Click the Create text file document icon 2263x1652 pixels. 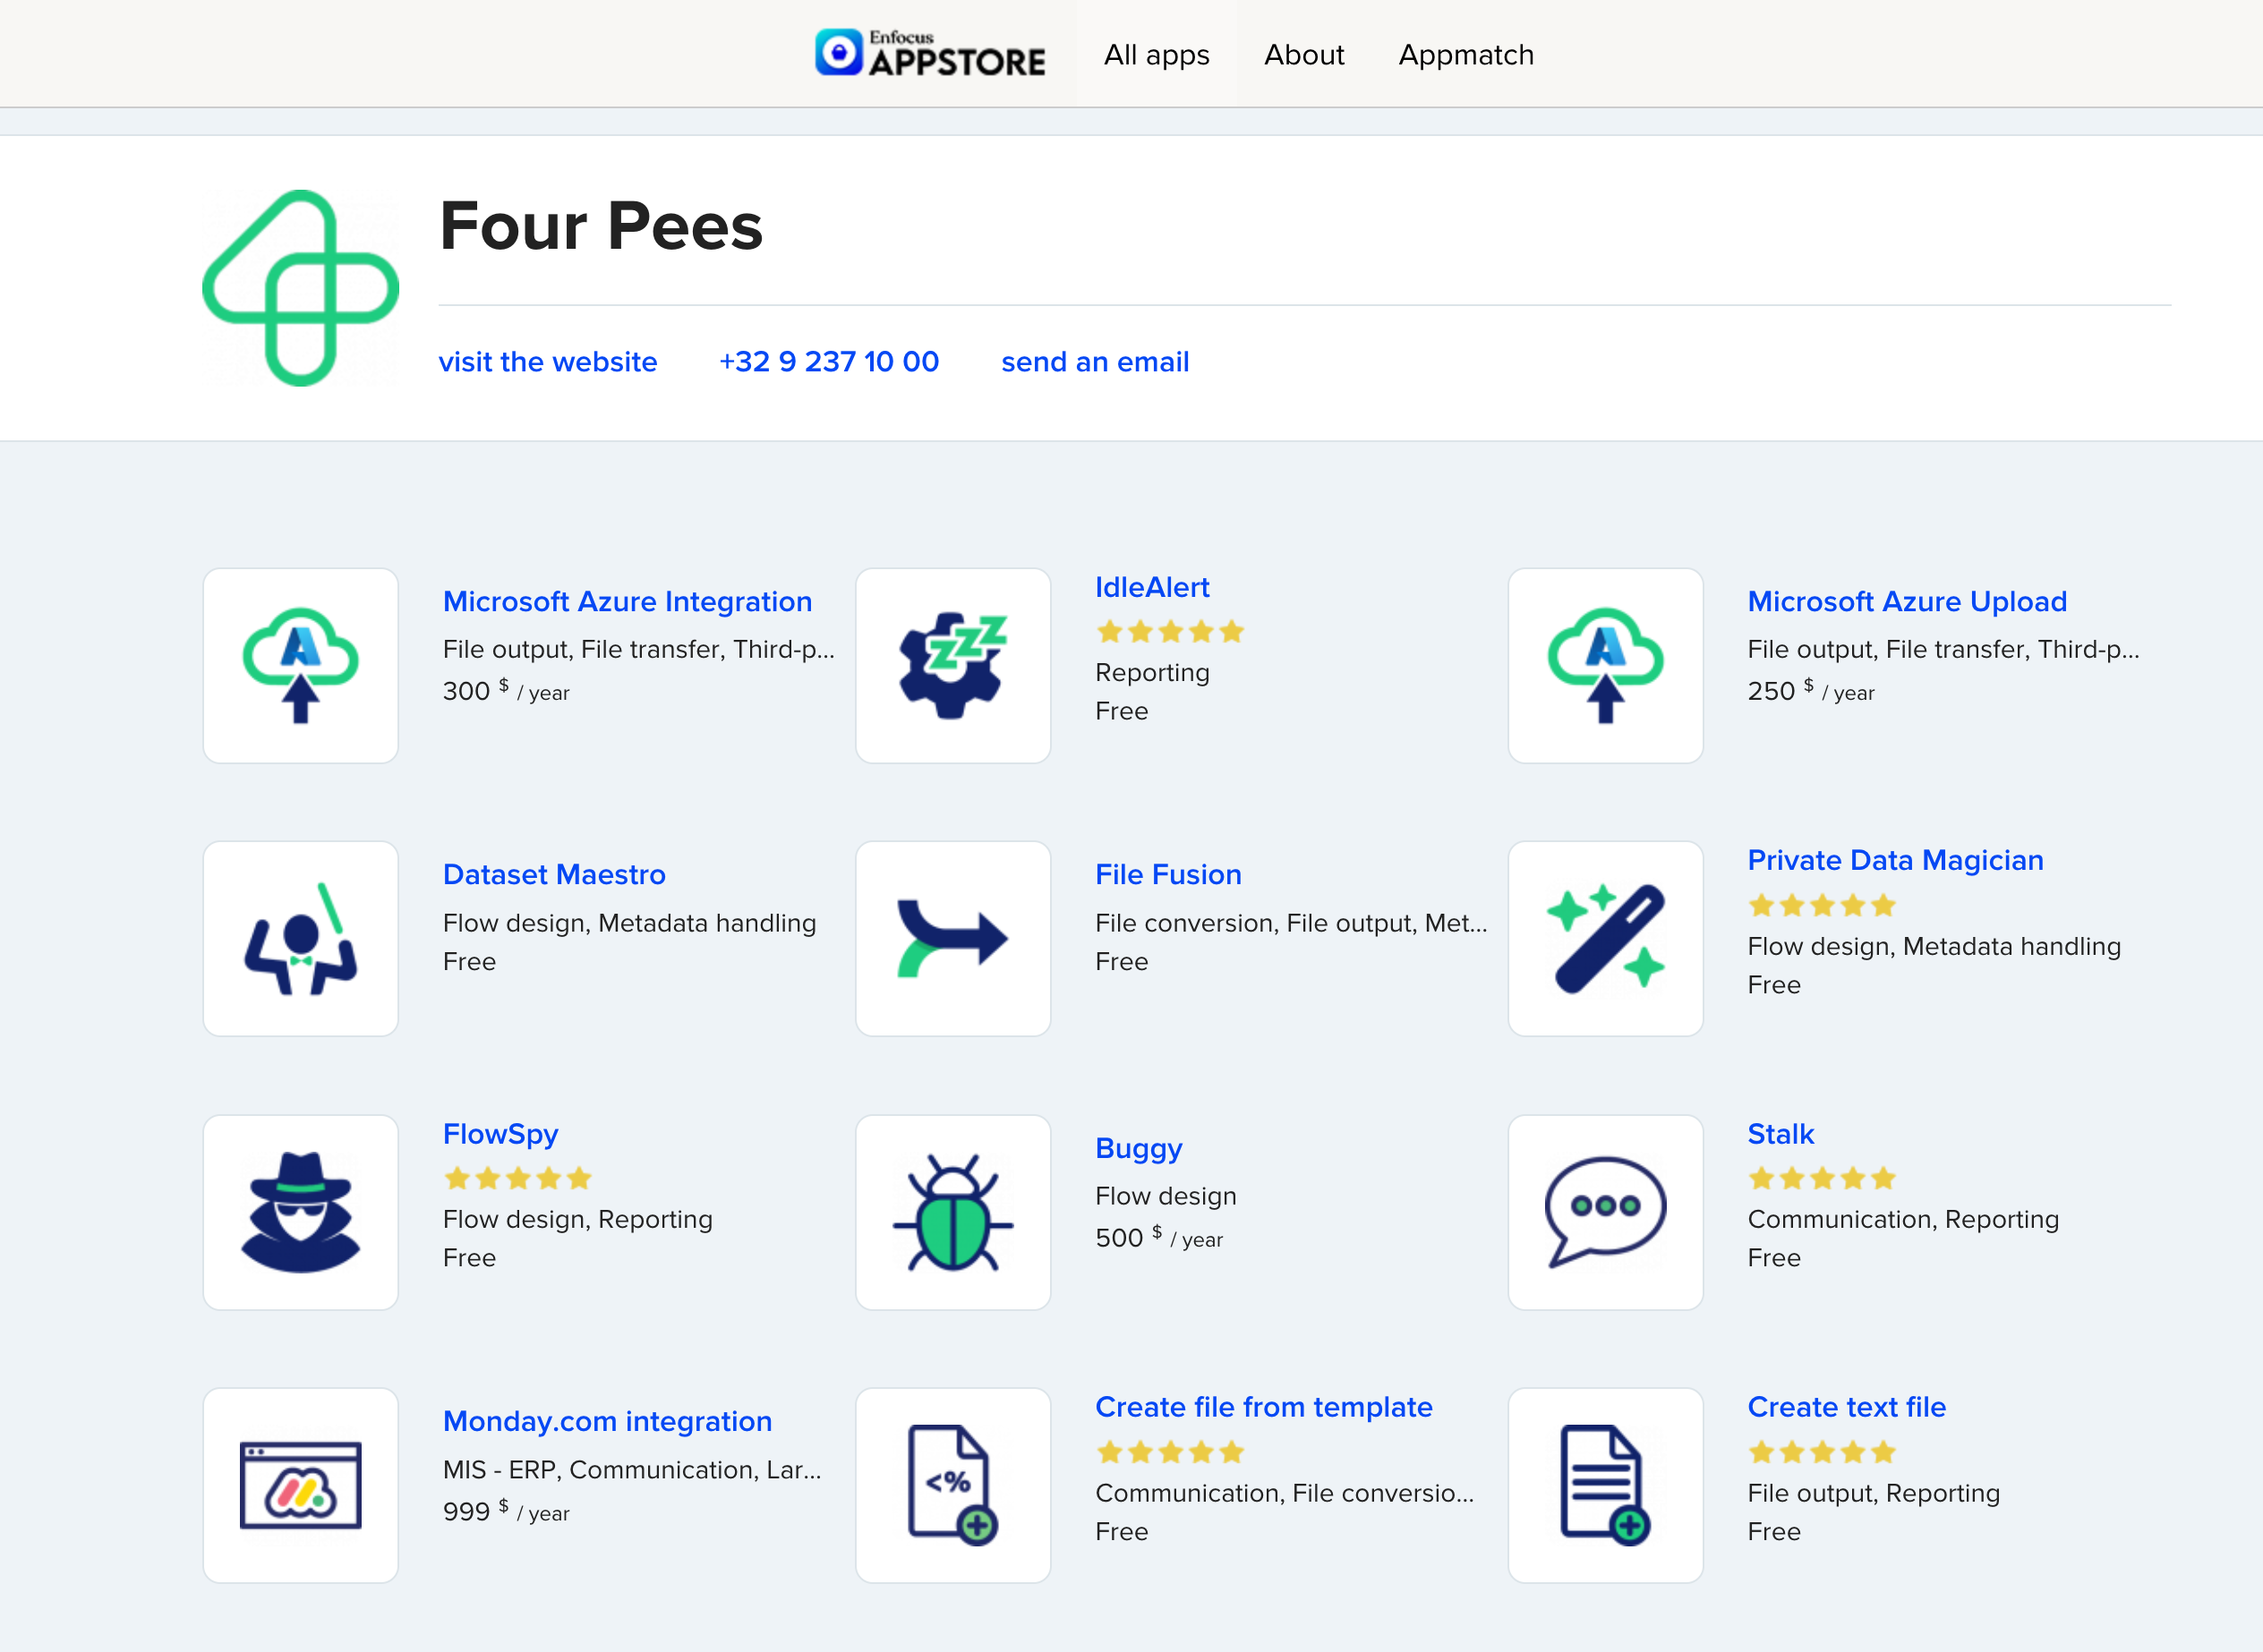1605,1485
